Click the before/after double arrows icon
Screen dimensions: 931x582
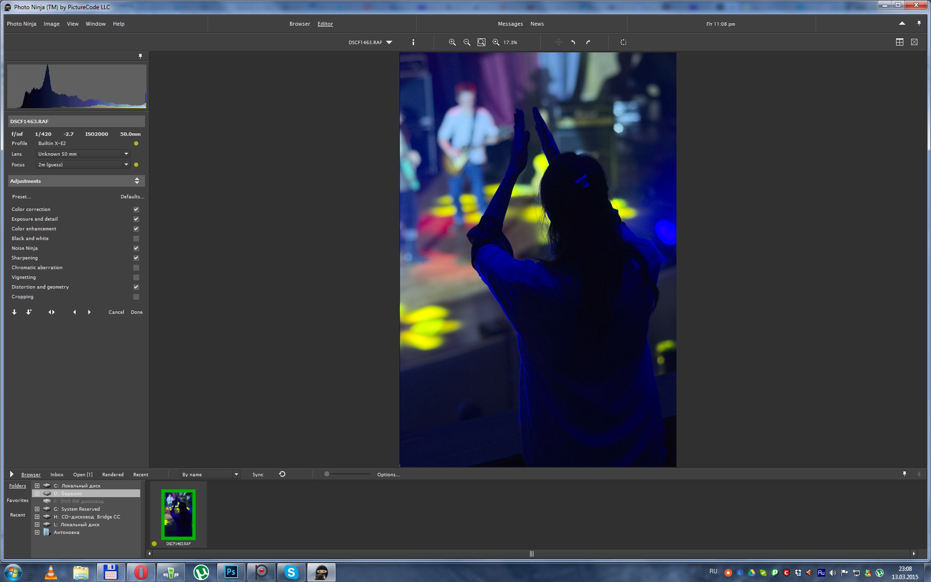tap(51, 312)
